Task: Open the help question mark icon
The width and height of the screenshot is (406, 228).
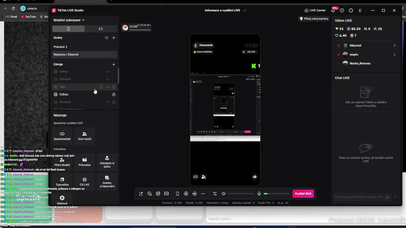Action: coord(342,10)
